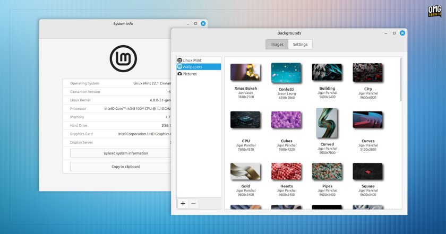Choose the City wallpaper thumbnail
446x234 pixels.
click(x=367, y=73)
